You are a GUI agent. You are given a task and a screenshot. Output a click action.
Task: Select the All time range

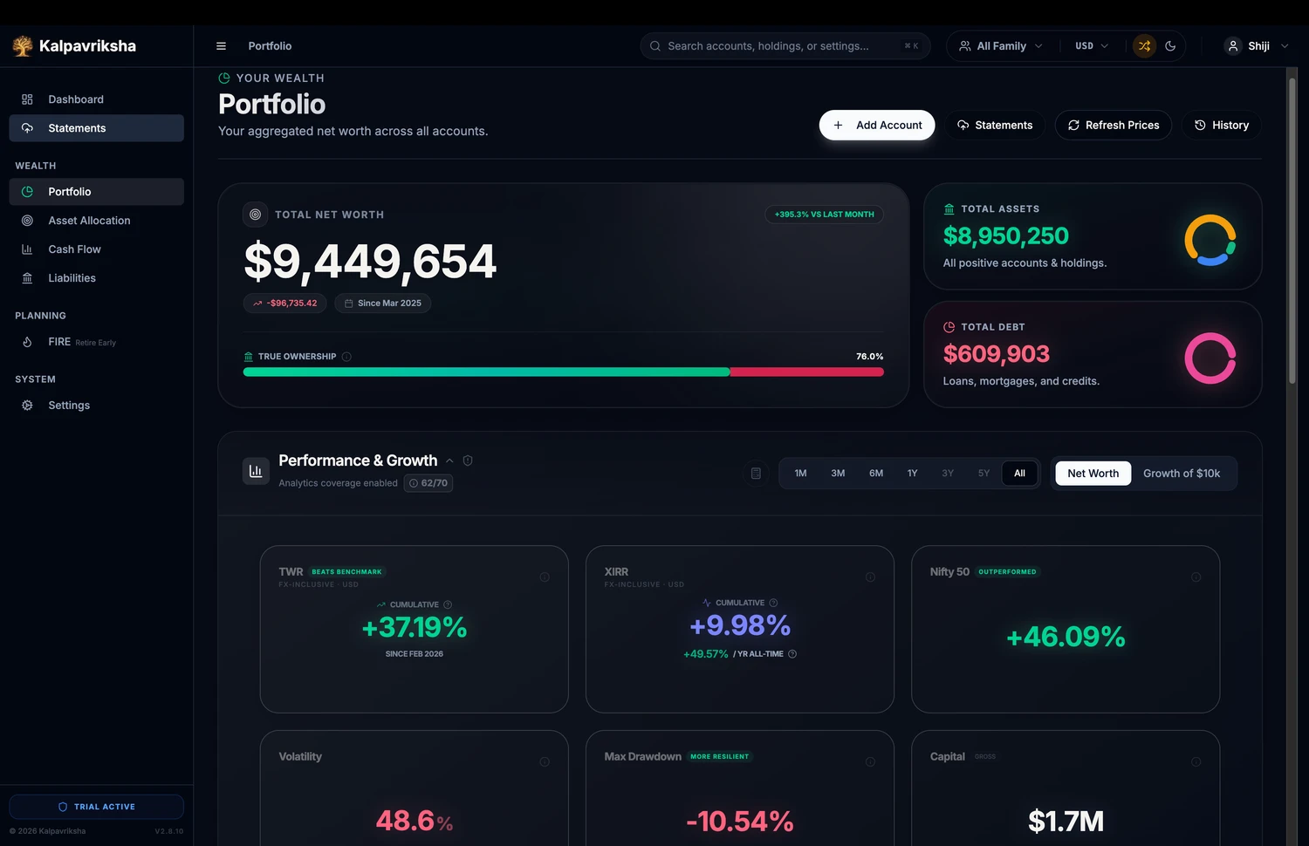coord(1019,474)
